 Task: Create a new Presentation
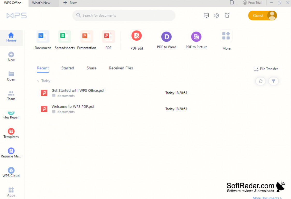87,40
